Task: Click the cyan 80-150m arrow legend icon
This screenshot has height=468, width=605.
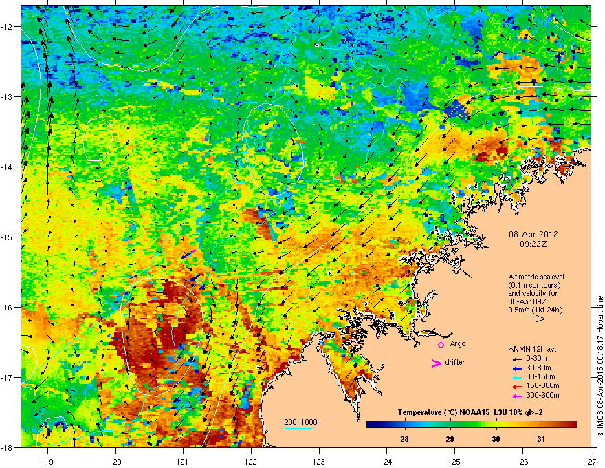Action: (x=517, y=378)
